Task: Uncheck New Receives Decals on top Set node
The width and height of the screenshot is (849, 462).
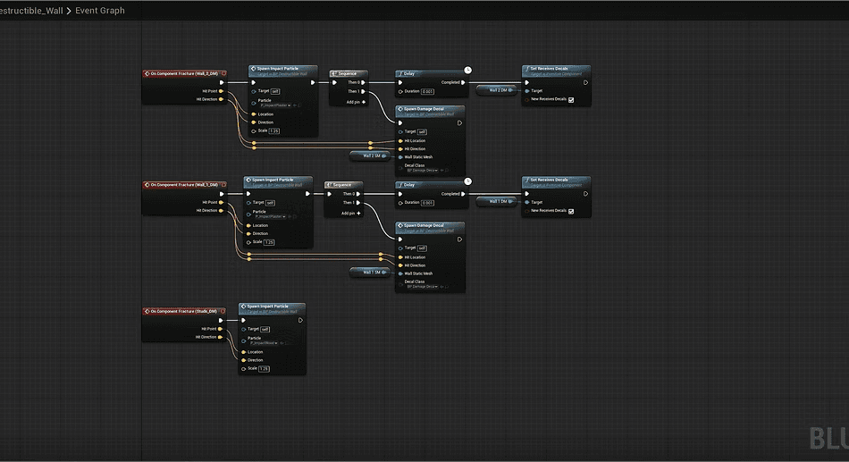Action: tap(571, 100)
